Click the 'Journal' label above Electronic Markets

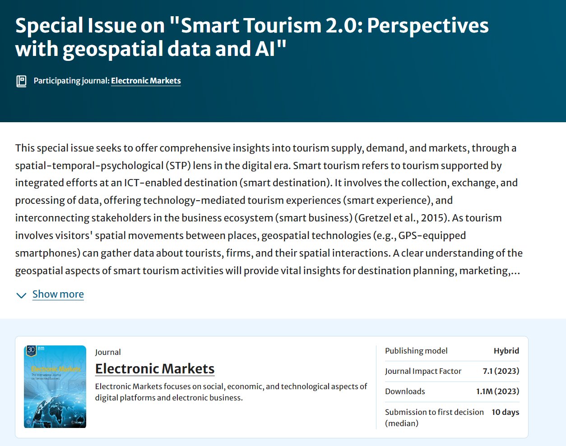coord(108,352)
